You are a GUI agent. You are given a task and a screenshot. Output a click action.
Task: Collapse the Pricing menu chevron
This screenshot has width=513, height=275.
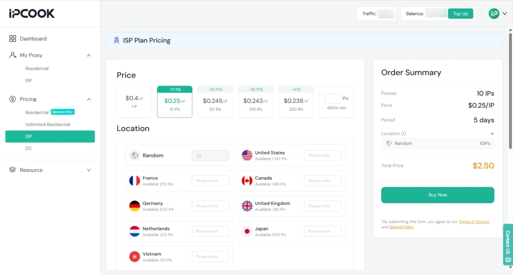pos(89,99)
